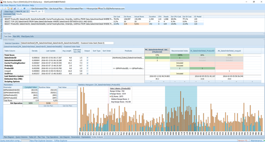Click the SEEK estimated operation cell
265x142 pixels.
pyautogui.click(x=30, y=103)
